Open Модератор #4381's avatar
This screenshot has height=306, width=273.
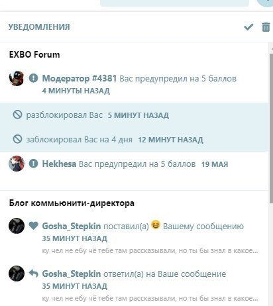(17, 78)
